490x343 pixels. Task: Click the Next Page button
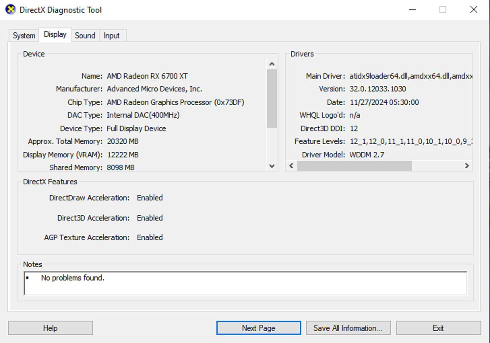[x=258, y=328]
